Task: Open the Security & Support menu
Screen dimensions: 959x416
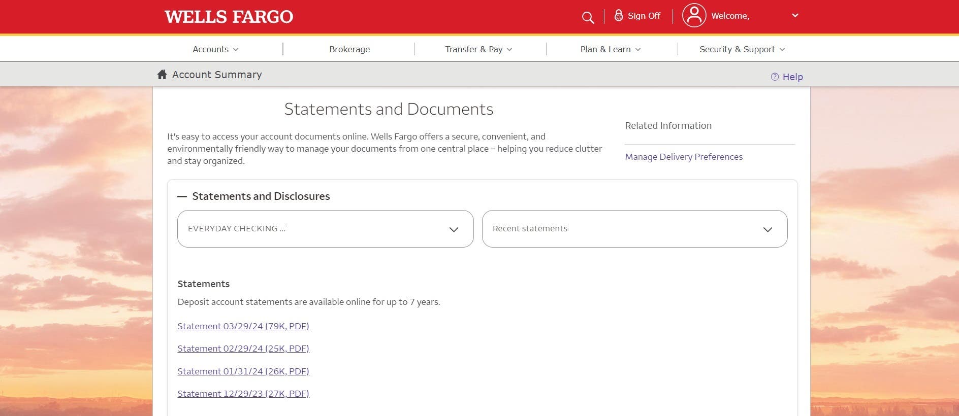Action: [742, 49]
